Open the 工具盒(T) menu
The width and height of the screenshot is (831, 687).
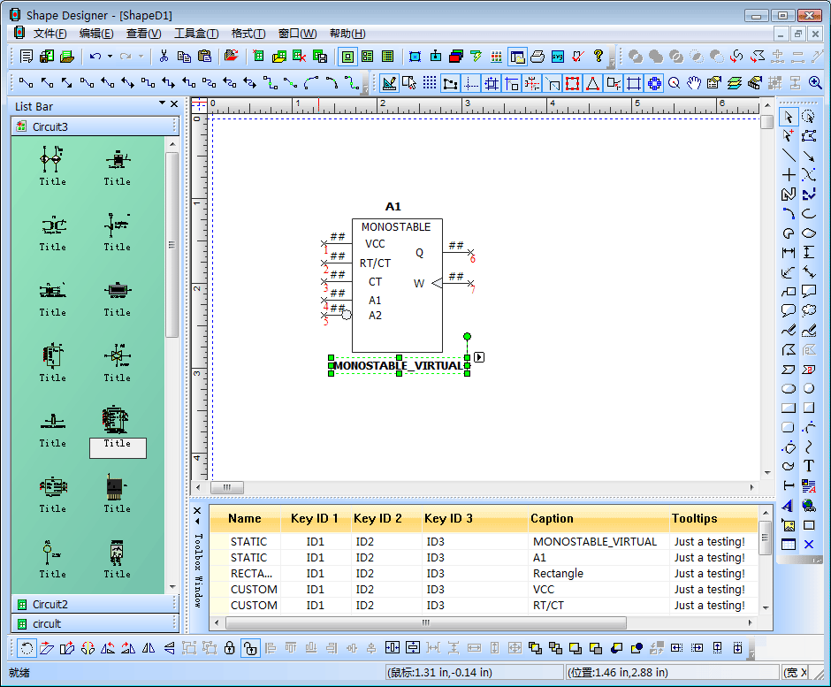click(195, 34)
